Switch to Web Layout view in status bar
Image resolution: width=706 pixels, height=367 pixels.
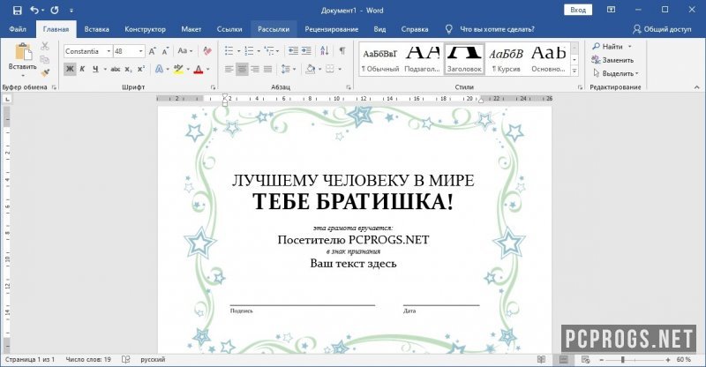(x=585, y=359)
